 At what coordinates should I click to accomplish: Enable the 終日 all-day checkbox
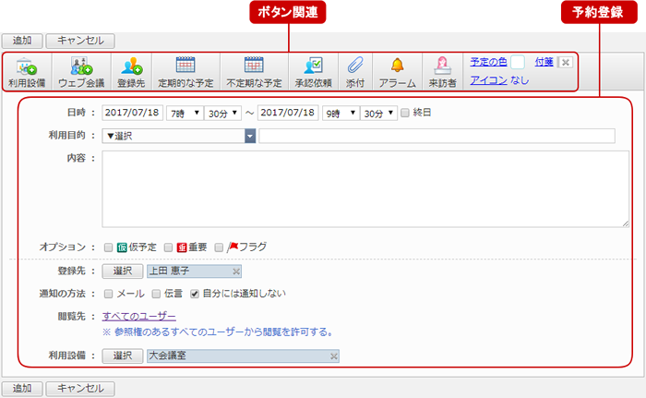tap(405, 113)
